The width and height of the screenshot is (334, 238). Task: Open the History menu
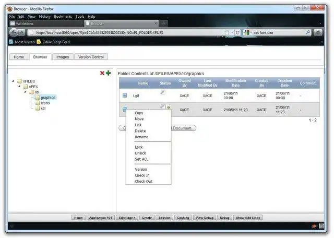pyautogui.click(x=44, y=17)
